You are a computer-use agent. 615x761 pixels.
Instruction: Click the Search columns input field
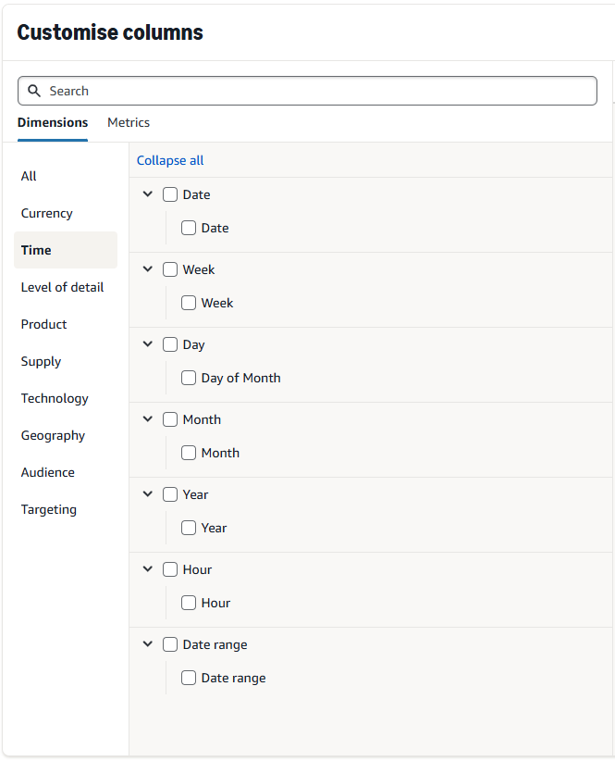[314, 91]
